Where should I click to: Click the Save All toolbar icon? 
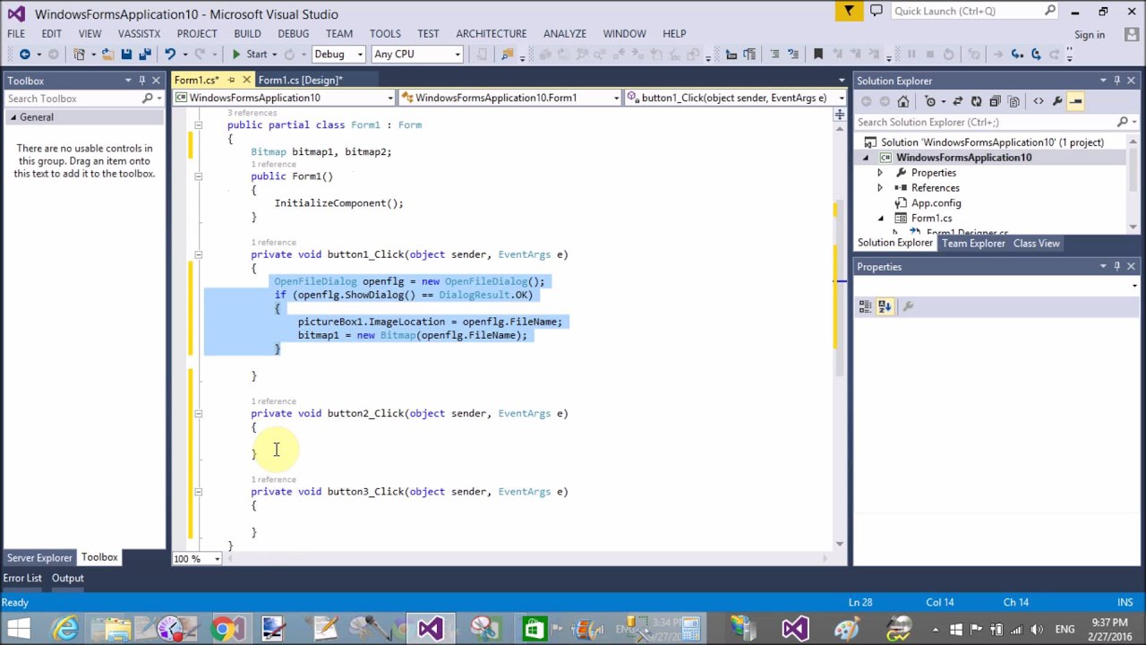[x=145, y=54]
